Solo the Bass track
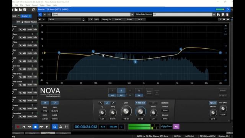The width and height of the screenshot is (245, 138). 35,38
